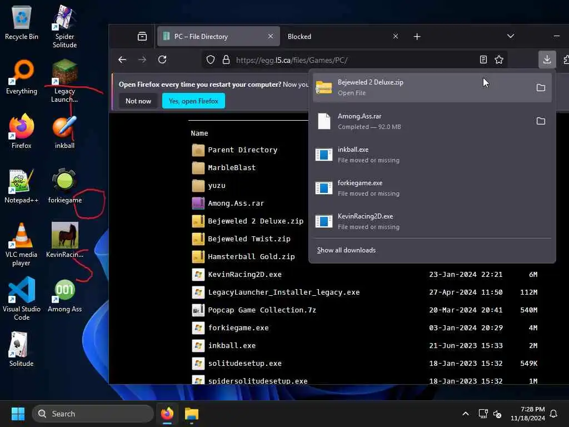Download forkiegame.exe from the listing
Screen dimensions: 569x427
tap(238, 328)
